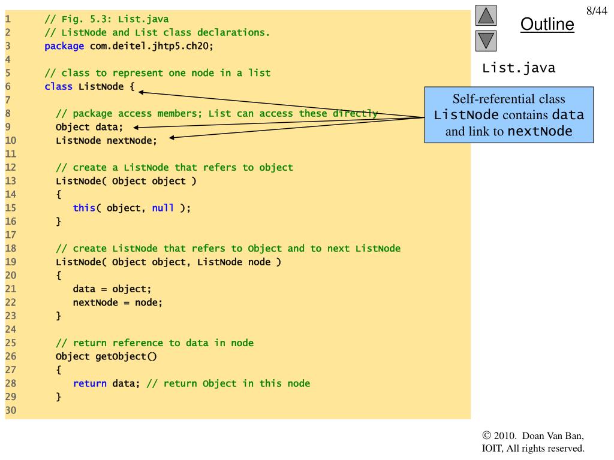Select comment 'class to represent one node in a list'
This screenshot has width=614, height=460.
tap(166, 73)
